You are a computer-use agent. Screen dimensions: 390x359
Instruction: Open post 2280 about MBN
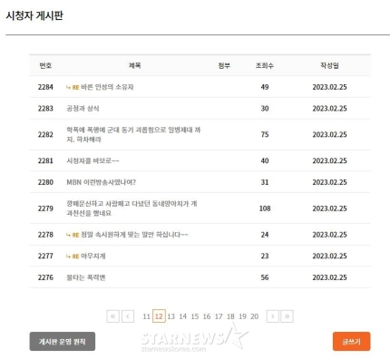point(101,182)
